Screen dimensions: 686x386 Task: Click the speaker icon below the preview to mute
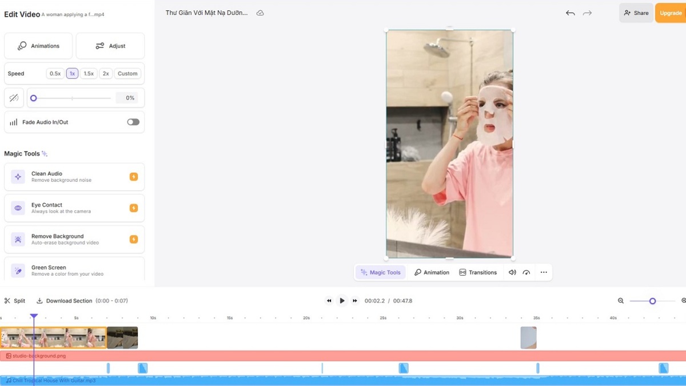click(512, 272)
